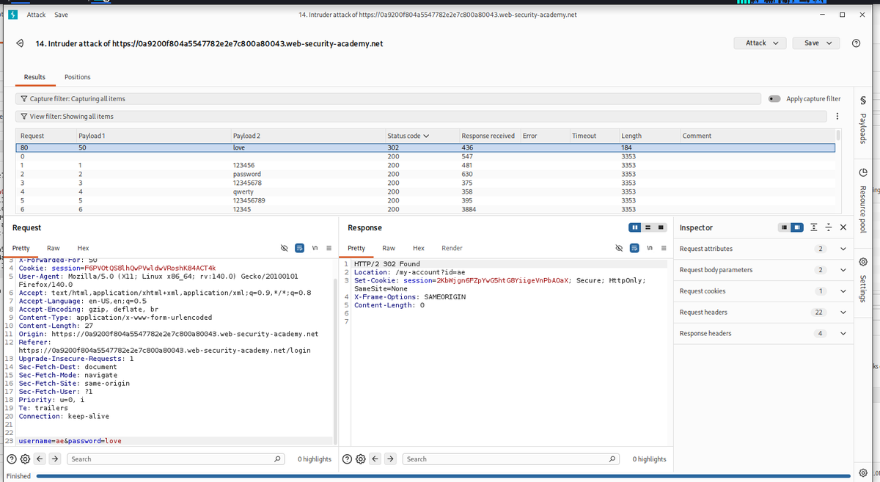Click the capture filter bar
Image resolution: width=880 pixels, height=482 pixels.
[x=389, y=99]
